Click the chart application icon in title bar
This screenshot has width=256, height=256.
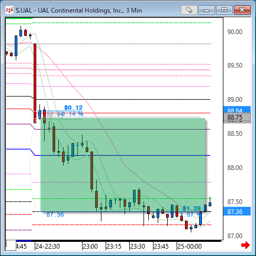click(9, 10)
